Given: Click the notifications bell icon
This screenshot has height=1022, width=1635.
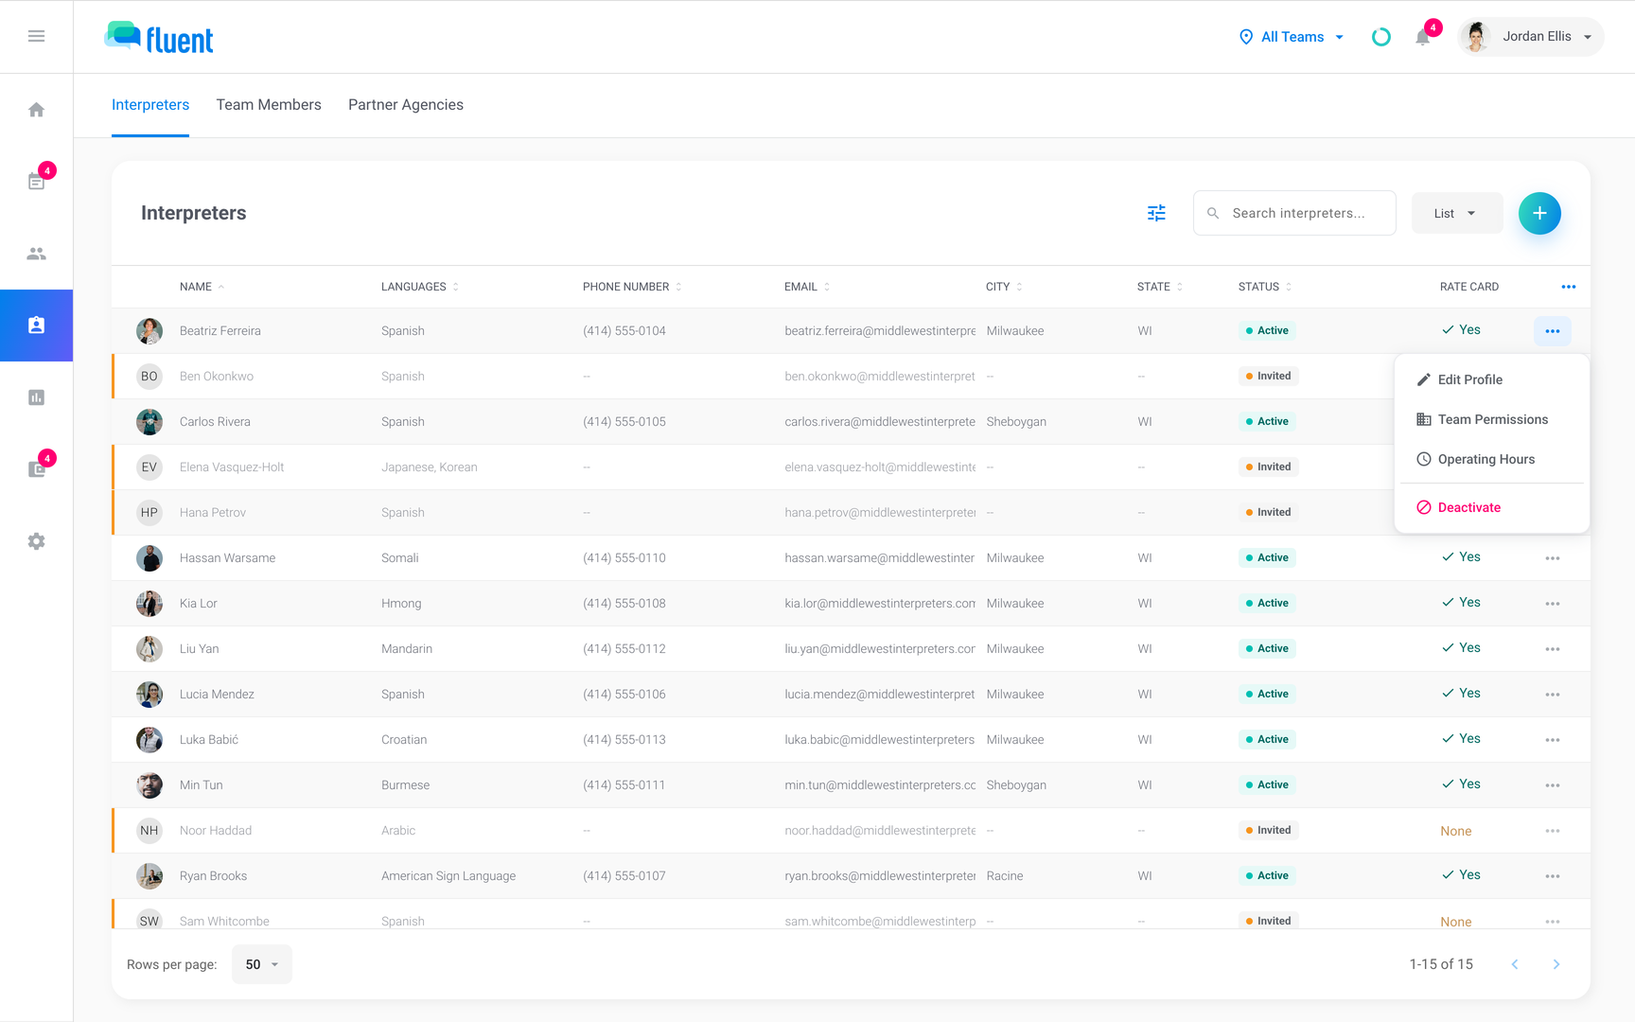Looking at the screenshot, I should pos(1422,37).
